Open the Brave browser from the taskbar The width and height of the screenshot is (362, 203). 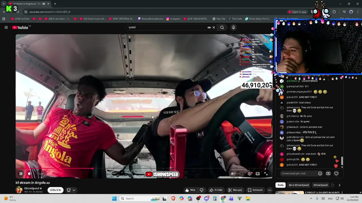[x=173, y=198]
